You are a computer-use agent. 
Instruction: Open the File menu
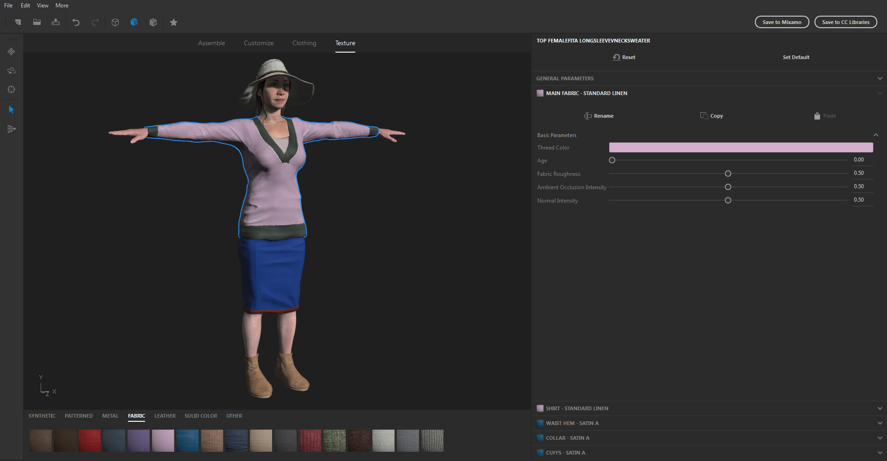8,5
